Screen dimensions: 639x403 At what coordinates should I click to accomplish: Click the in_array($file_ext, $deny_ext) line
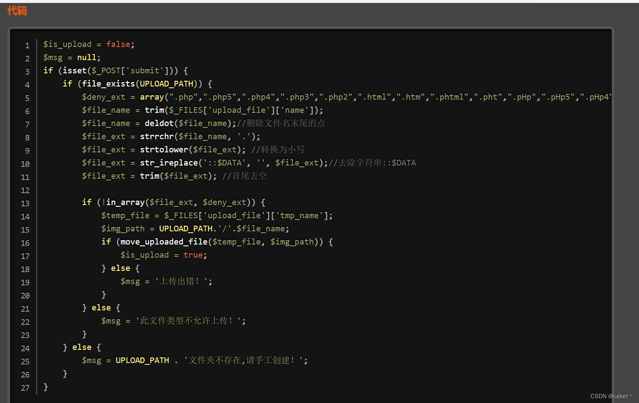tap(174, 202)
